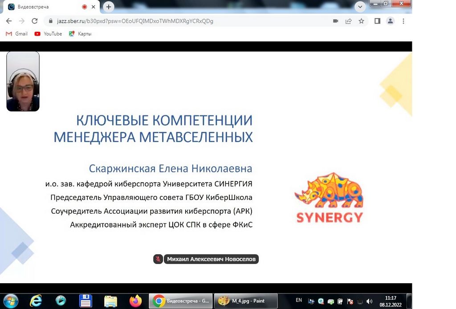Open a new browser tab
Screen dimensions: 456x309
(x=109, y=7)
